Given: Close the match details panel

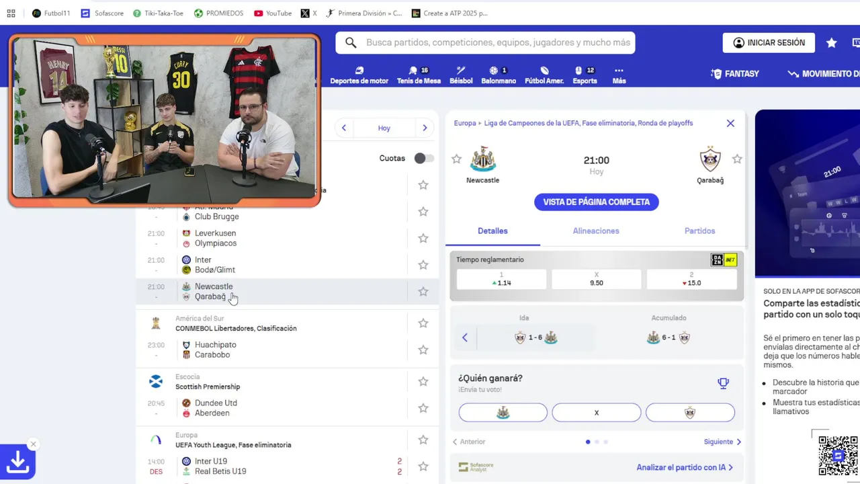Looking at the screenshot, I should coord(730,123).
